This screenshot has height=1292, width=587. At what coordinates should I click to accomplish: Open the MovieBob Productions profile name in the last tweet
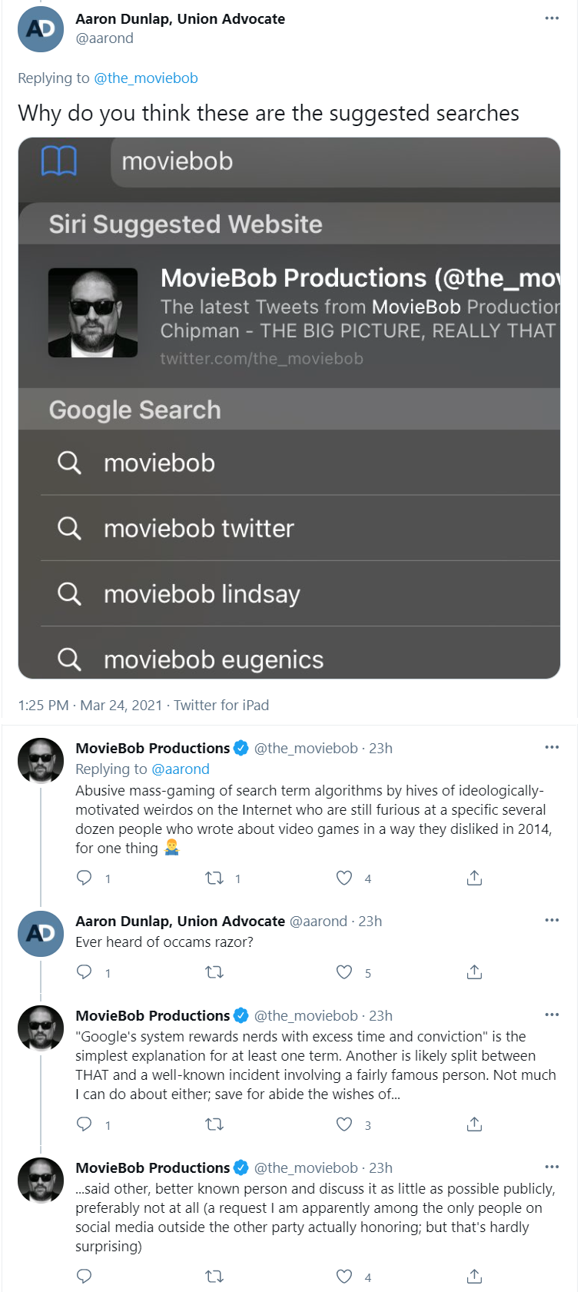152,1168
